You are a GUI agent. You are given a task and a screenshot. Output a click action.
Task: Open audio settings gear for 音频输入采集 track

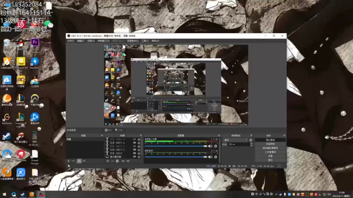tap(216, 146)
